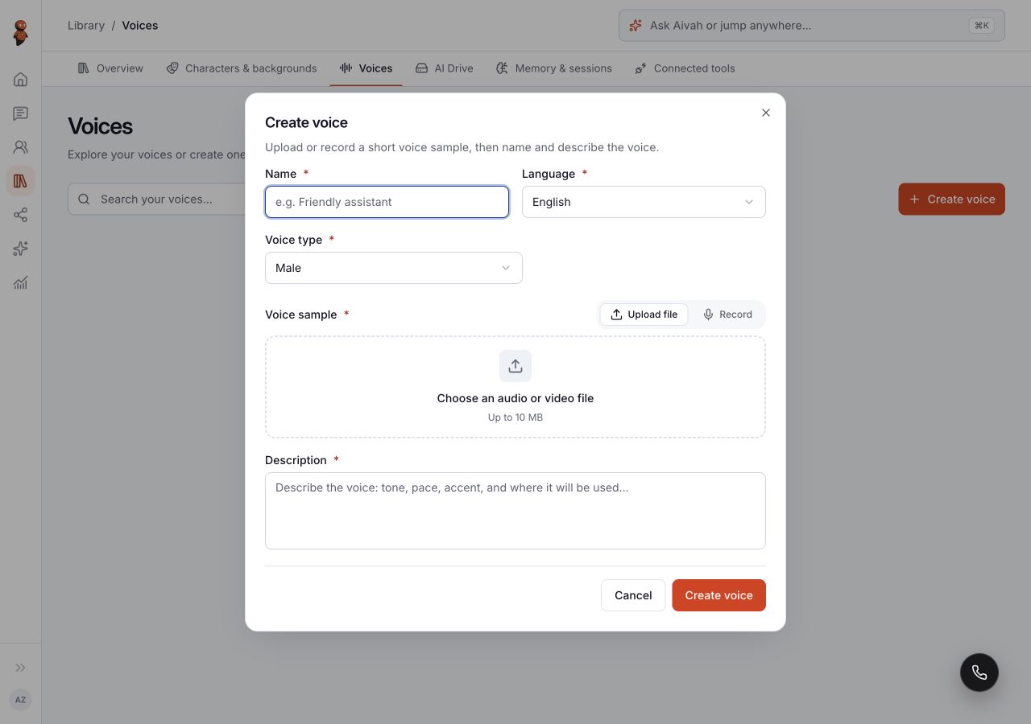Focus the Description text area
This screenshot has width=1031, height=724.
tap(515, 511)
